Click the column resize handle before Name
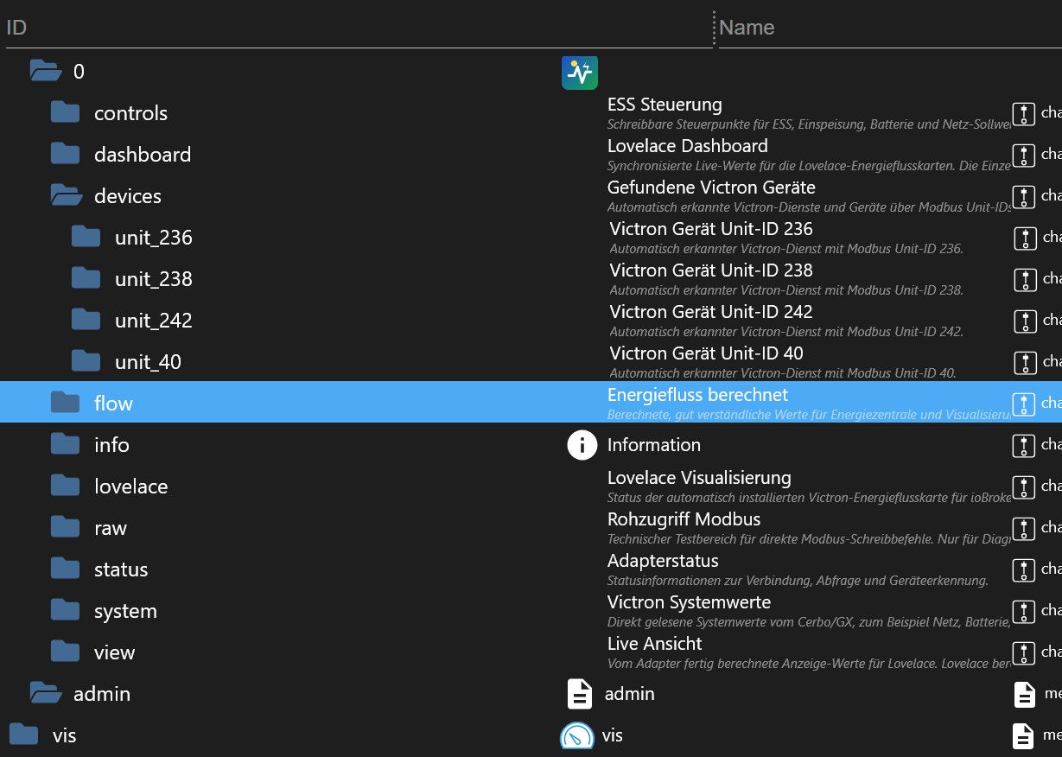Screen dimensions: 1062x757 [x=715, y=28]
